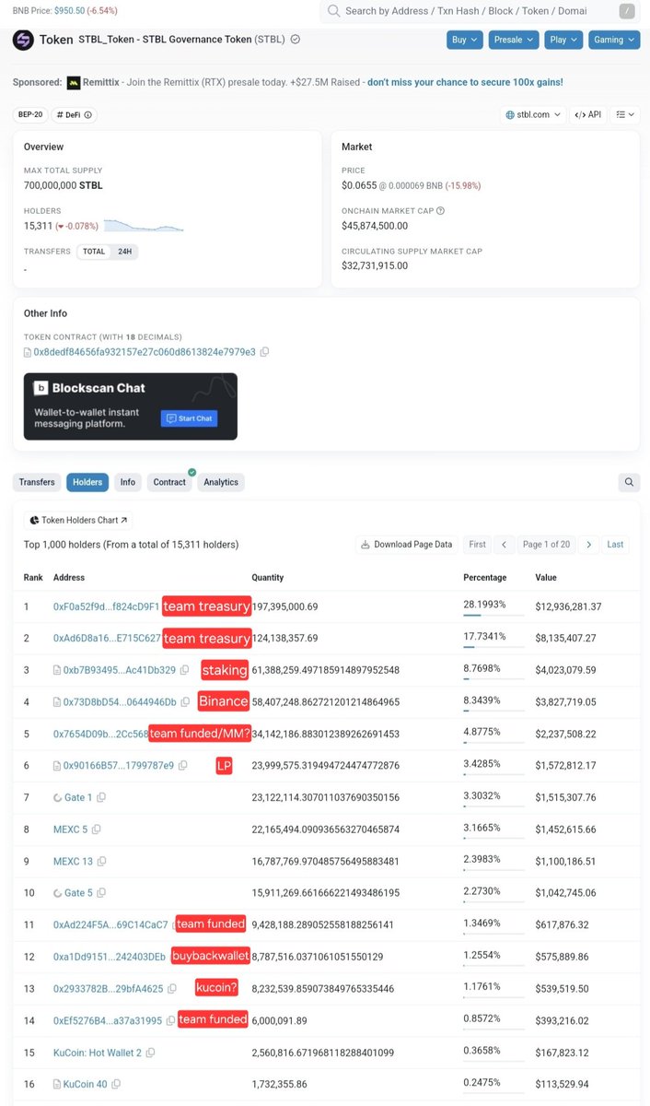Copy address of rank 6 holder 0x90166B57
The height and width of the screenshot is (1106, 650).
click(x=182, y=766)
